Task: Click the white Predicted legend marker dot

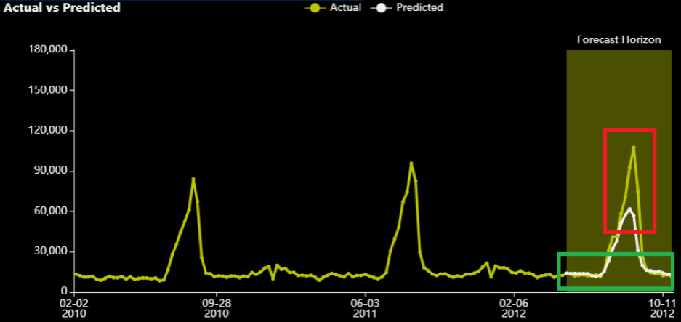Action: [380, 8]
